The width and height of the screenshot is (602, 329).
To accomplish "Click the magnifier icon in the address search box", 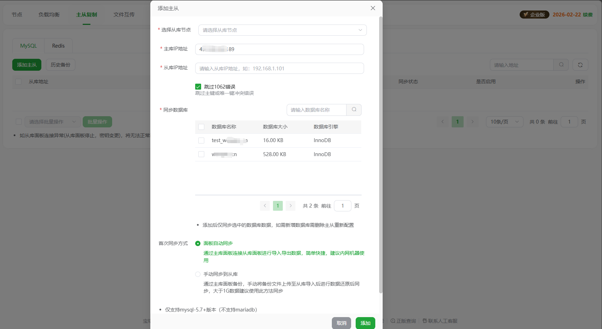I will (561, 65).
